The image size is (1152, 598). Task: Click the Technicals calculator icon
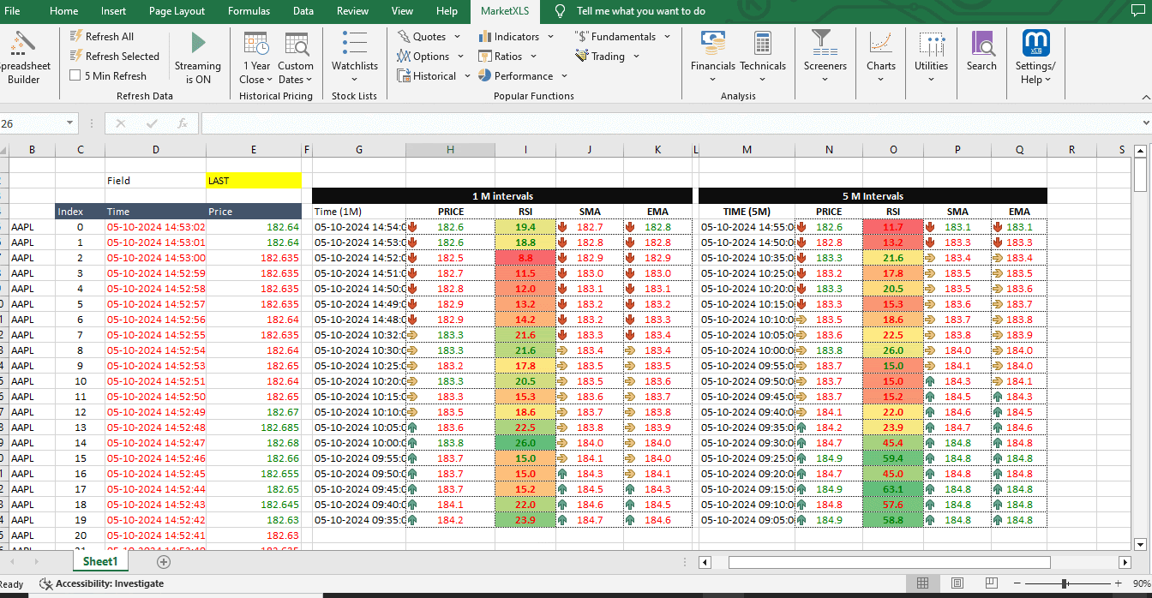click(762, 45)
